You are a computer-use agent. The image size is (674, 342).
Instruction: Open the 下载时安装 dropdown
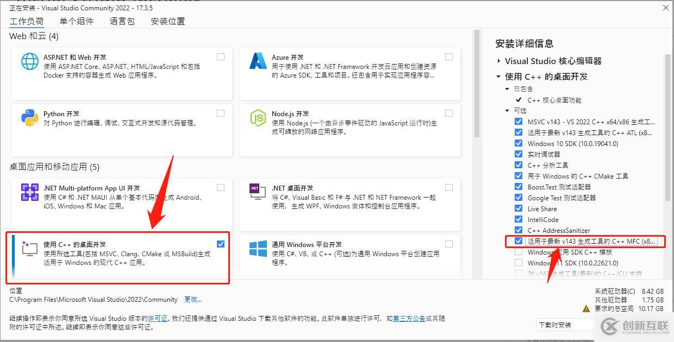[565, 325]
